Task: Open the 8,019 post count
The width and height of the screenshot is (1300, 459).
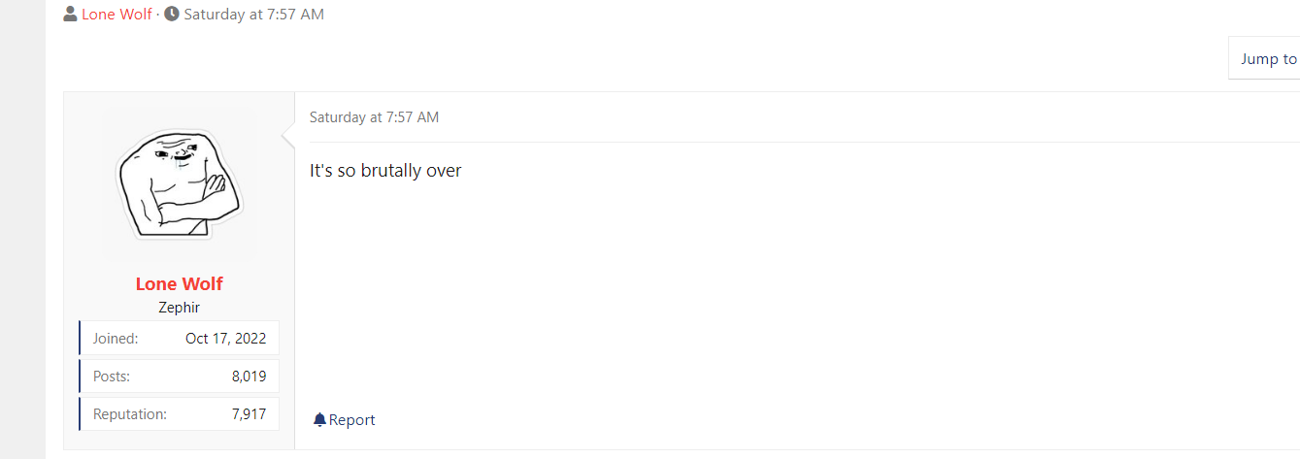Action: [x=250, y=377]
